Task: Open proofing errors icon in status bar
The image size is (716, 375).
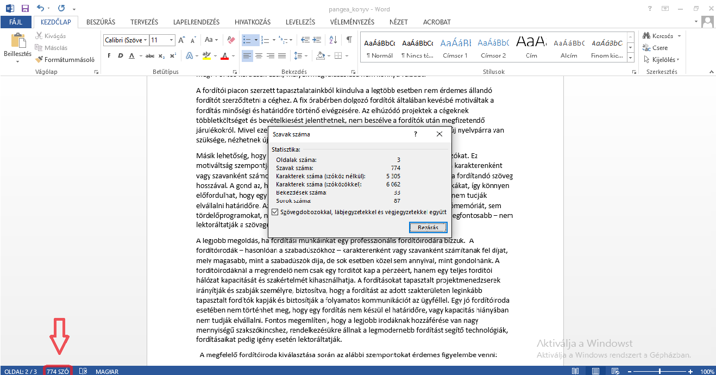Action: point(83,371)
